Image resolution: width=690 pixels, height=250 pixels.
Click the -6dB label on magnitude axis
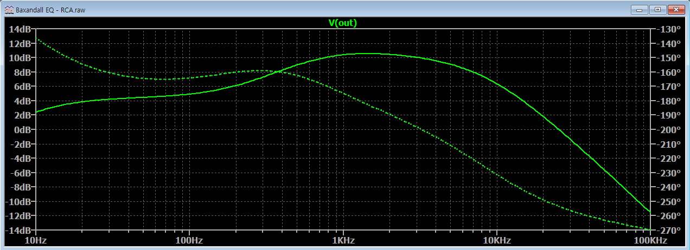22,173
